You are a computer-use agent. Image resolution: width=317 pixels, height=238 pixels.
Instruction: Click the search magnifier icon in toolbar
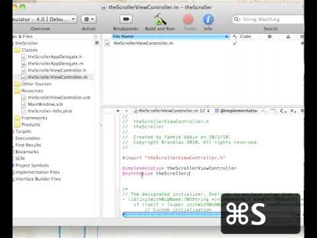pyautogui.click(x=237, y=19)
